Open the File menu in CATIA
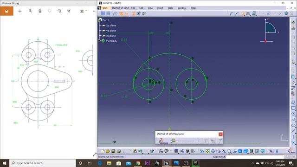 click(x=133, y=8)
